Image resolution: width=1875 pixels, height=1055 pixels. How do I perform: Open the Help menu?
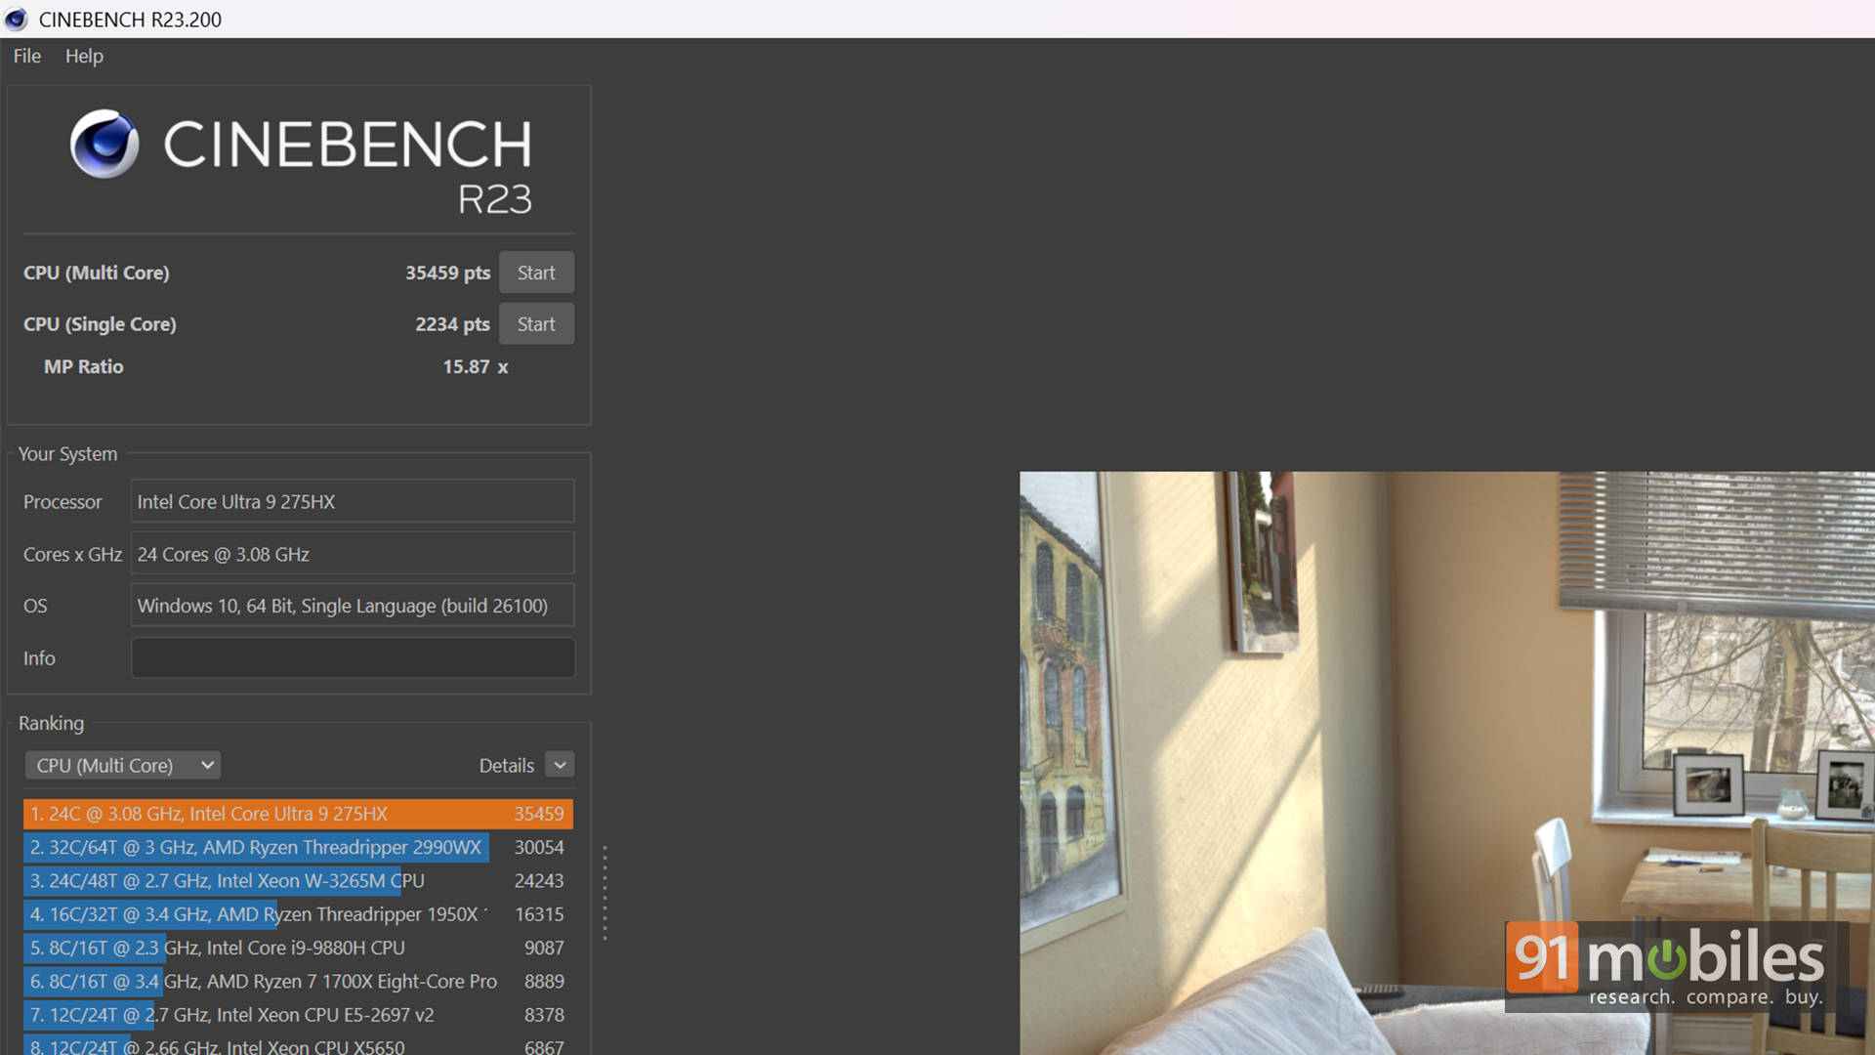point(84,56)
